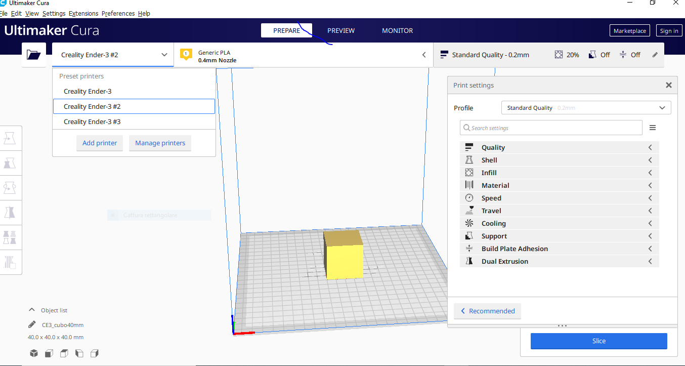This screenshot has height=366, width=685.
Task: Select the Mirror tool in left toolbar
Action: click(11, 213)
